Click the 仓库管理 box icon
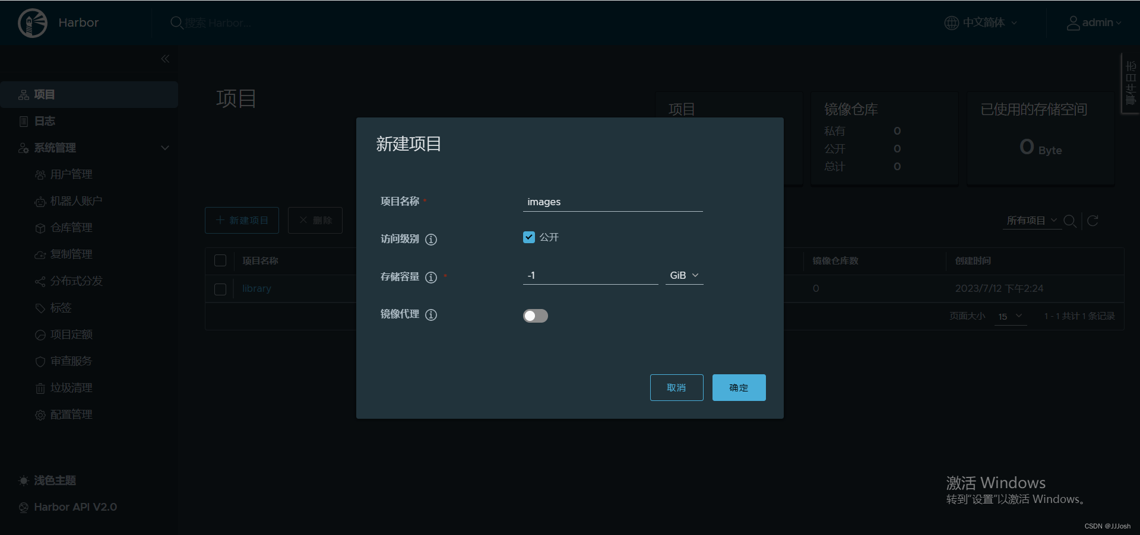This screenshot has width=1140, height=535. 40,228
